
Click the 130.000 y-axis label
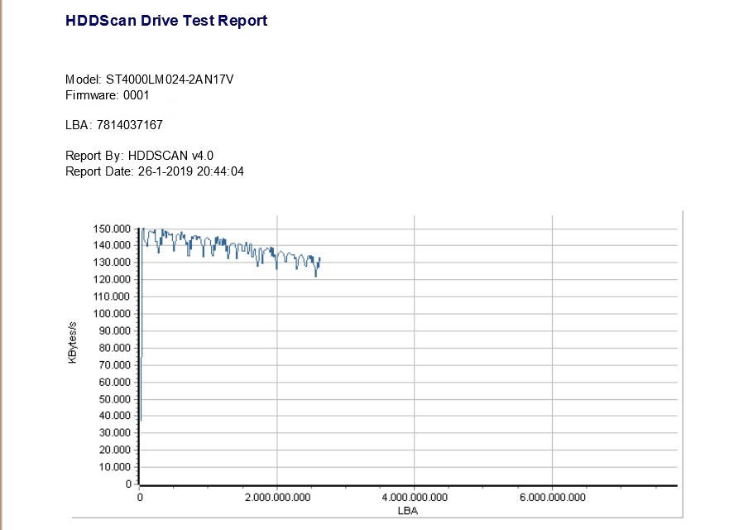click(112, 263)
